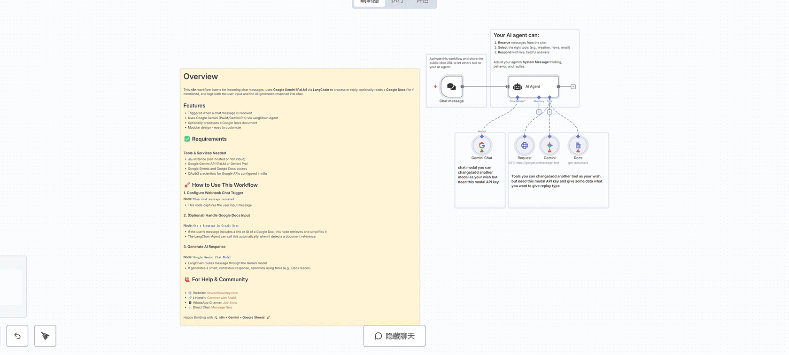Switch to the 执行 tab
This screenshot has height=355, width=789.
(397, 2)
